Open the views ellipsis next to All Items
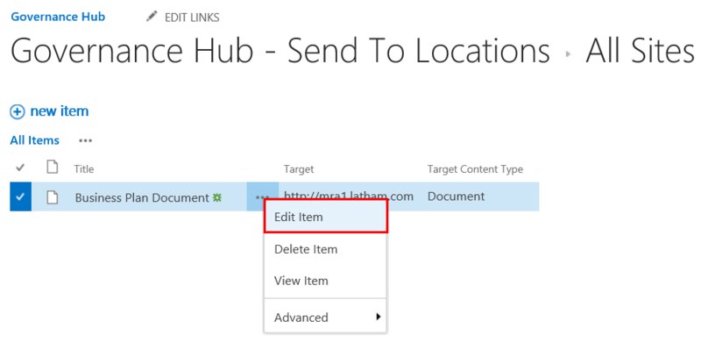Screen dimensions: 701x357 click(85, 140)
